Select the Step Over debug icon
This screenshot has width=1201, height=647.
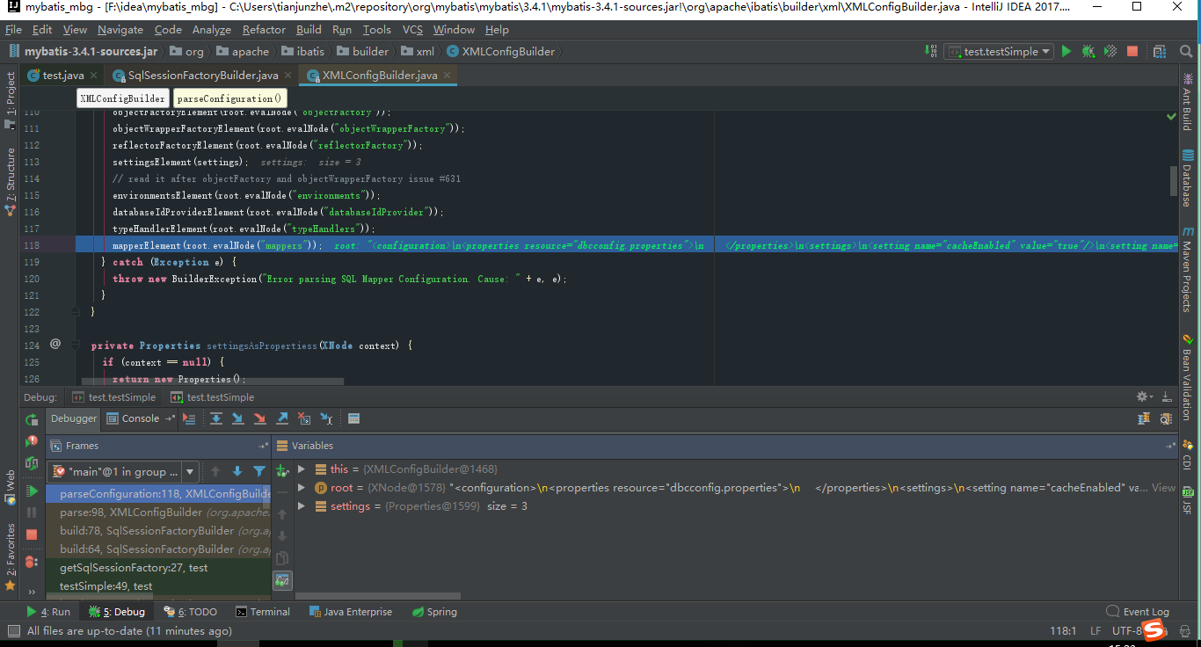(216, 418)
